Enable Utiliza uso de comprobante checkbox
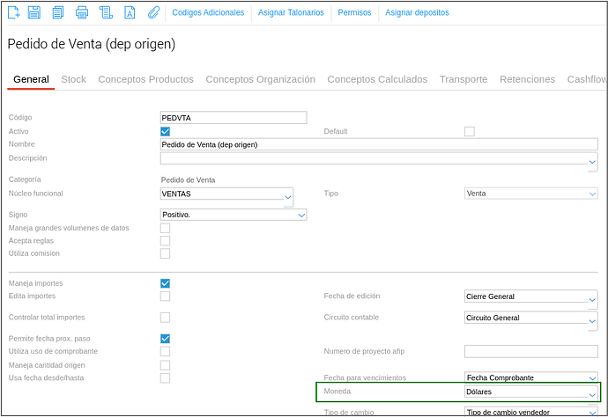This screenshot has width=608, height=417. [x=165, y=352]
